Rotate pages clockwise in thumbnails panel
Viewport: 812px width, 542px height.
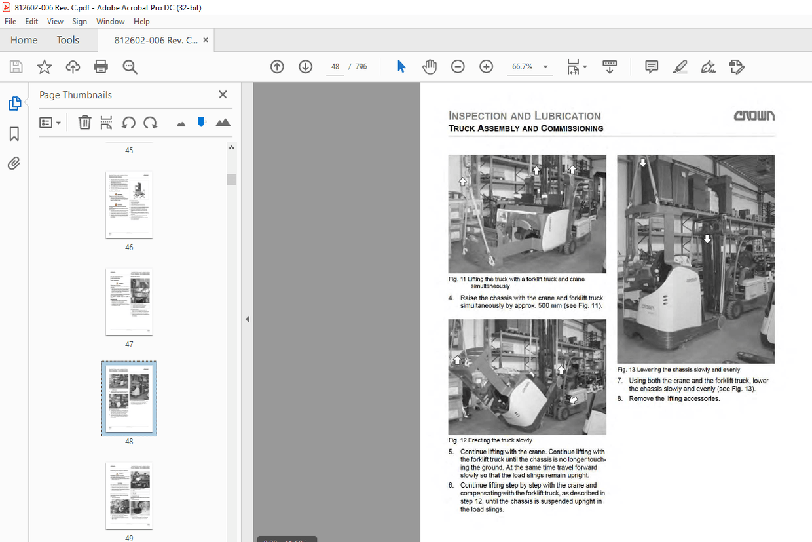151,123
